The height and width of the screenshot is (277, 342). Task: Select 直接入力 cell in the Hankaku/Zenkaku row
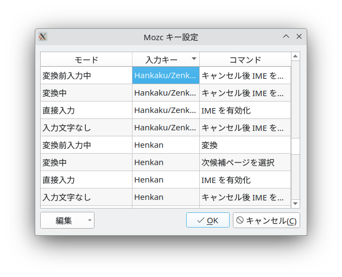(86, 110)
